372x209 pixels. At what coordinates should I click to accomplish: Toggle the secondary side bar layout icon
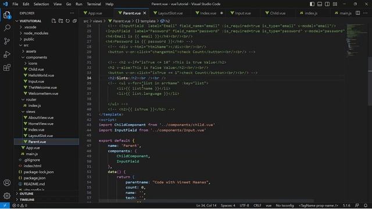(x=327, y=4)
